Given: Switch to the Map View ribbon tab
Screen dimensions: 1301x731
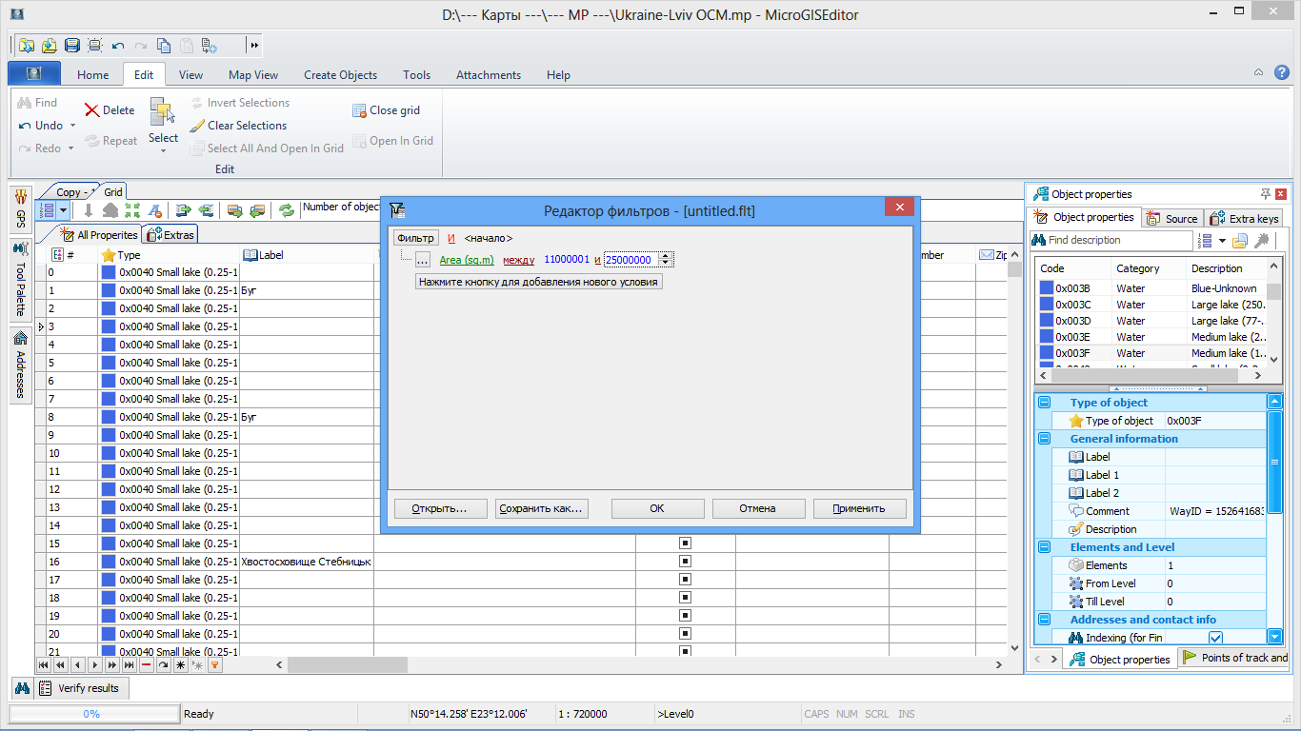Looking at the screenshot, I should coord(253,75).
